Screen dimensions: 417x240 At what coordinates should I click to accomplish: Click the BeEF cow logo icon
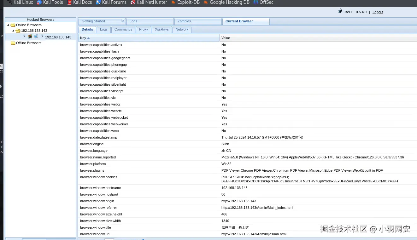pos(340,11)
